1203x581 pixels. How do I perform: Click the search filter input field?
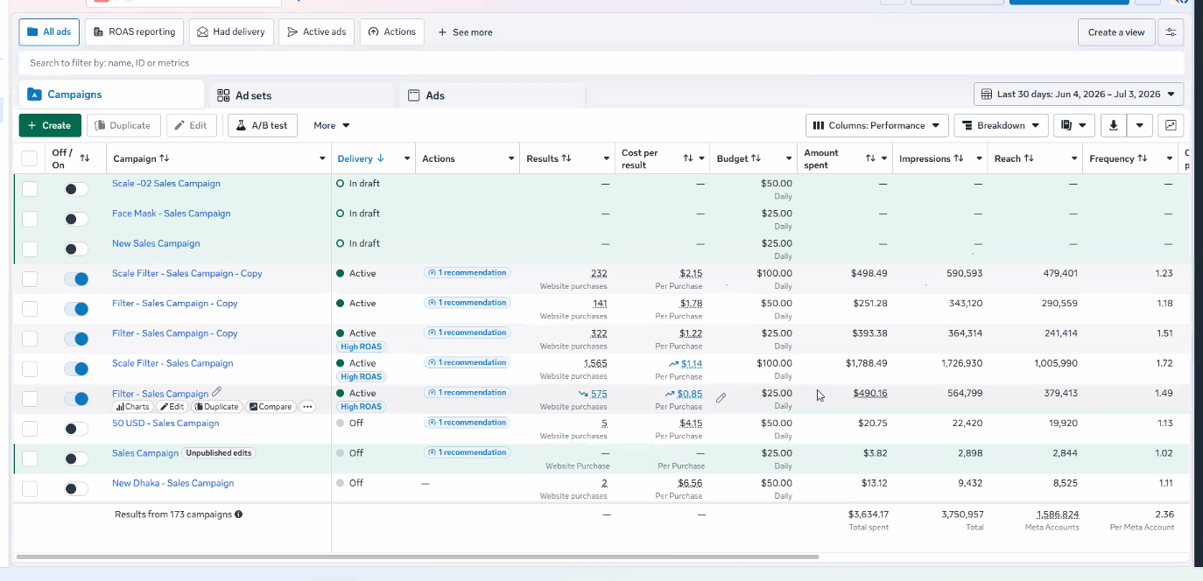pos(601,63)
